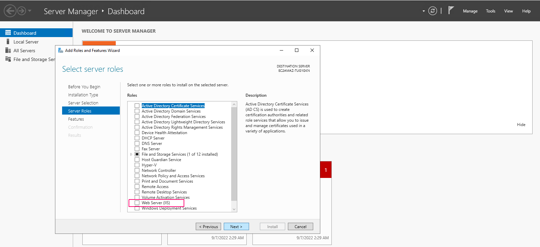This screenshot has width=540, height=247.
Task: Click the roles list scroll-down arrow
Action: 234,209
